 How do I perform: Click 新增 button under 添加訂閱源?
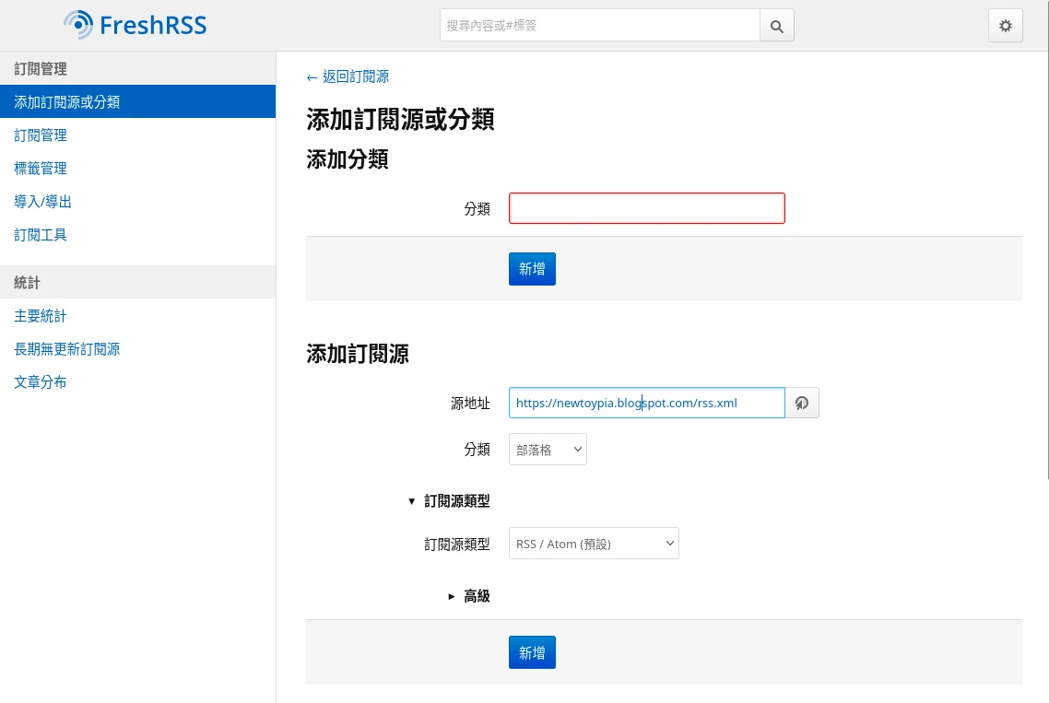point(532,652)
